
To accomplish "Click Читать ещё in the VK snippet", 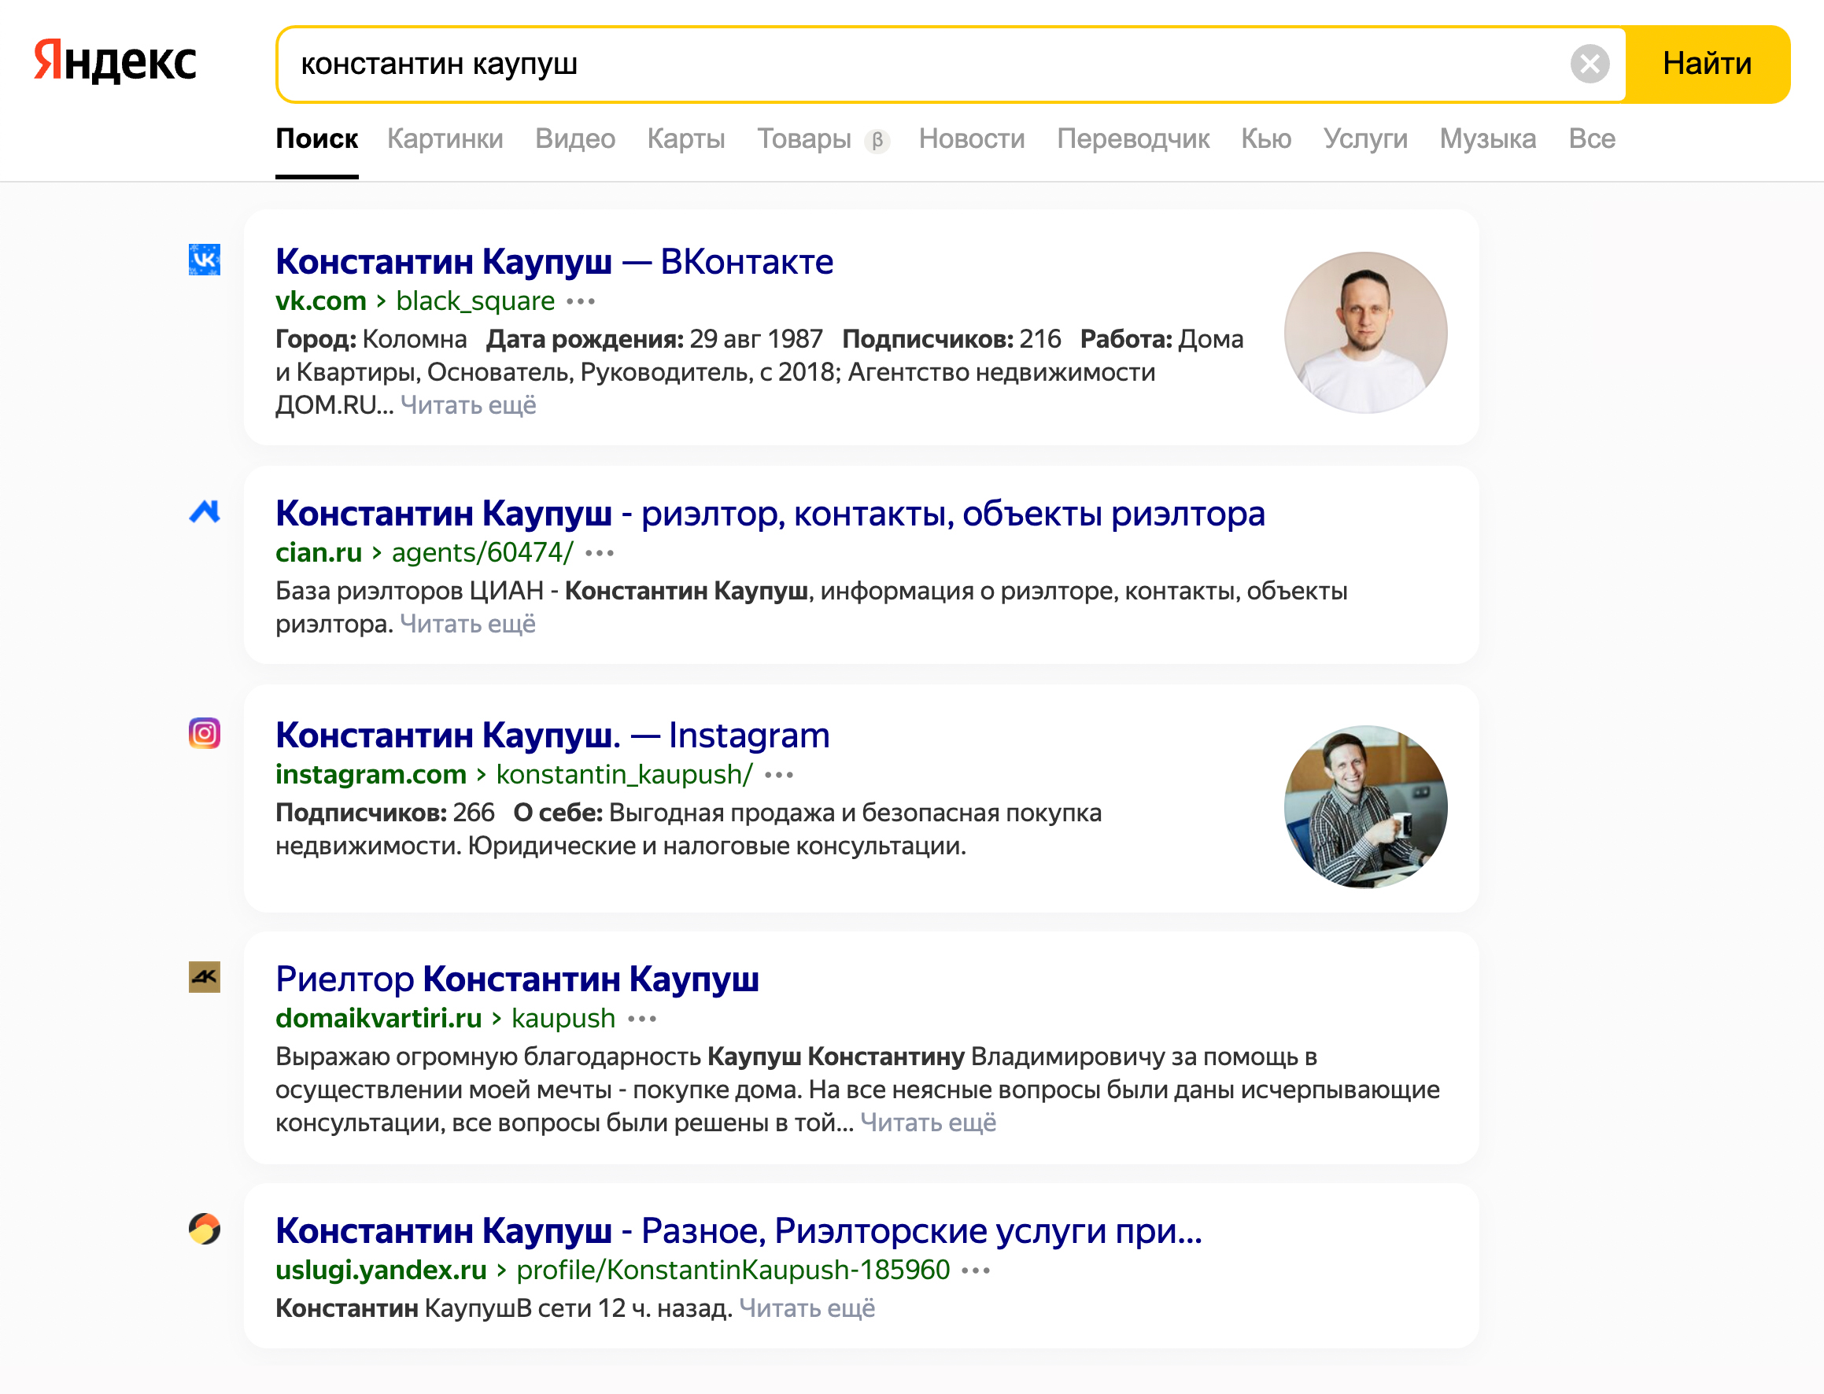I will pos(468,405).
